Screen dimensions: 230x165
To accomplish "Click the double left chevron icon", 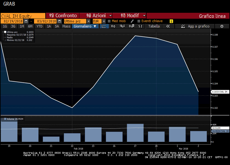I will 168,26.
